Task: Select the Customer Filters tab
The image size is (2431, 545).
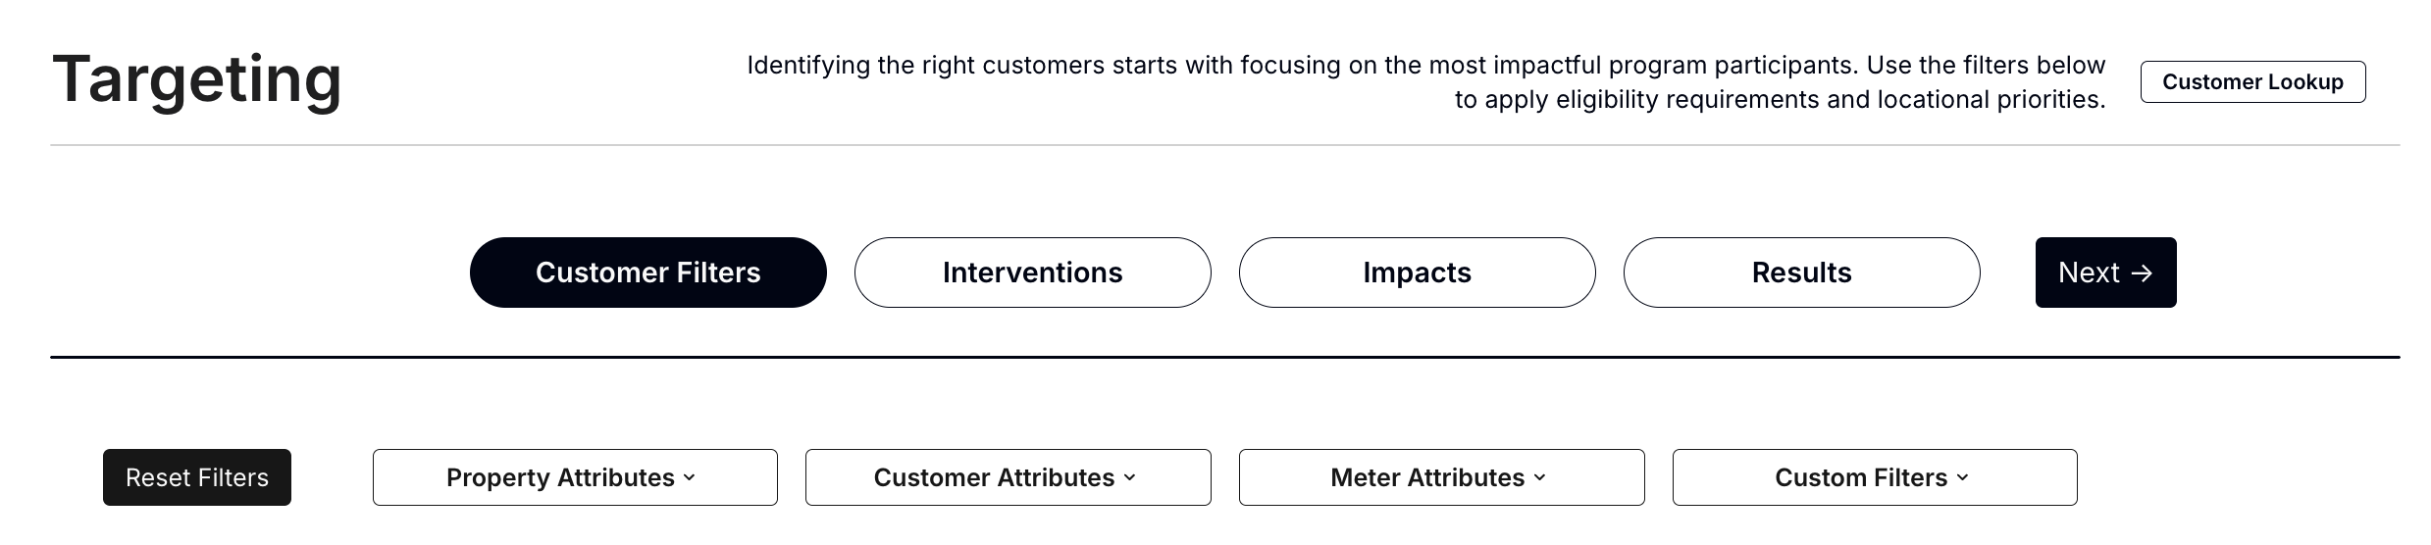Action: (647, 272)
